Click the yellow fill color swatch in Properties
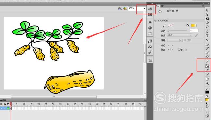The image size is (211, 120). (x=194, y=25)
